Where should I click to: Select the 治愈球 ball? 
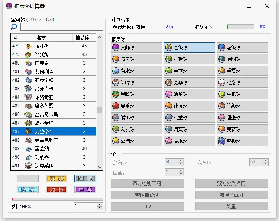[189, 94]
